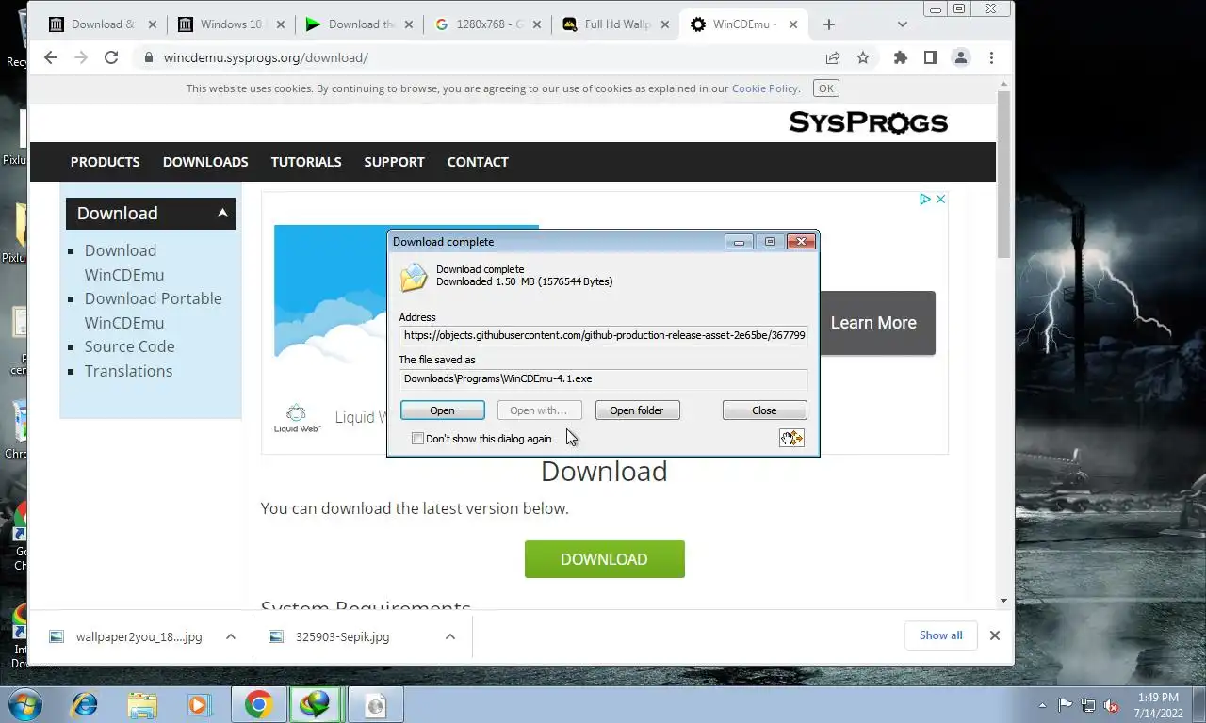Click the taskbar clock showing 1:49 PM

[x=1158, y=705]
